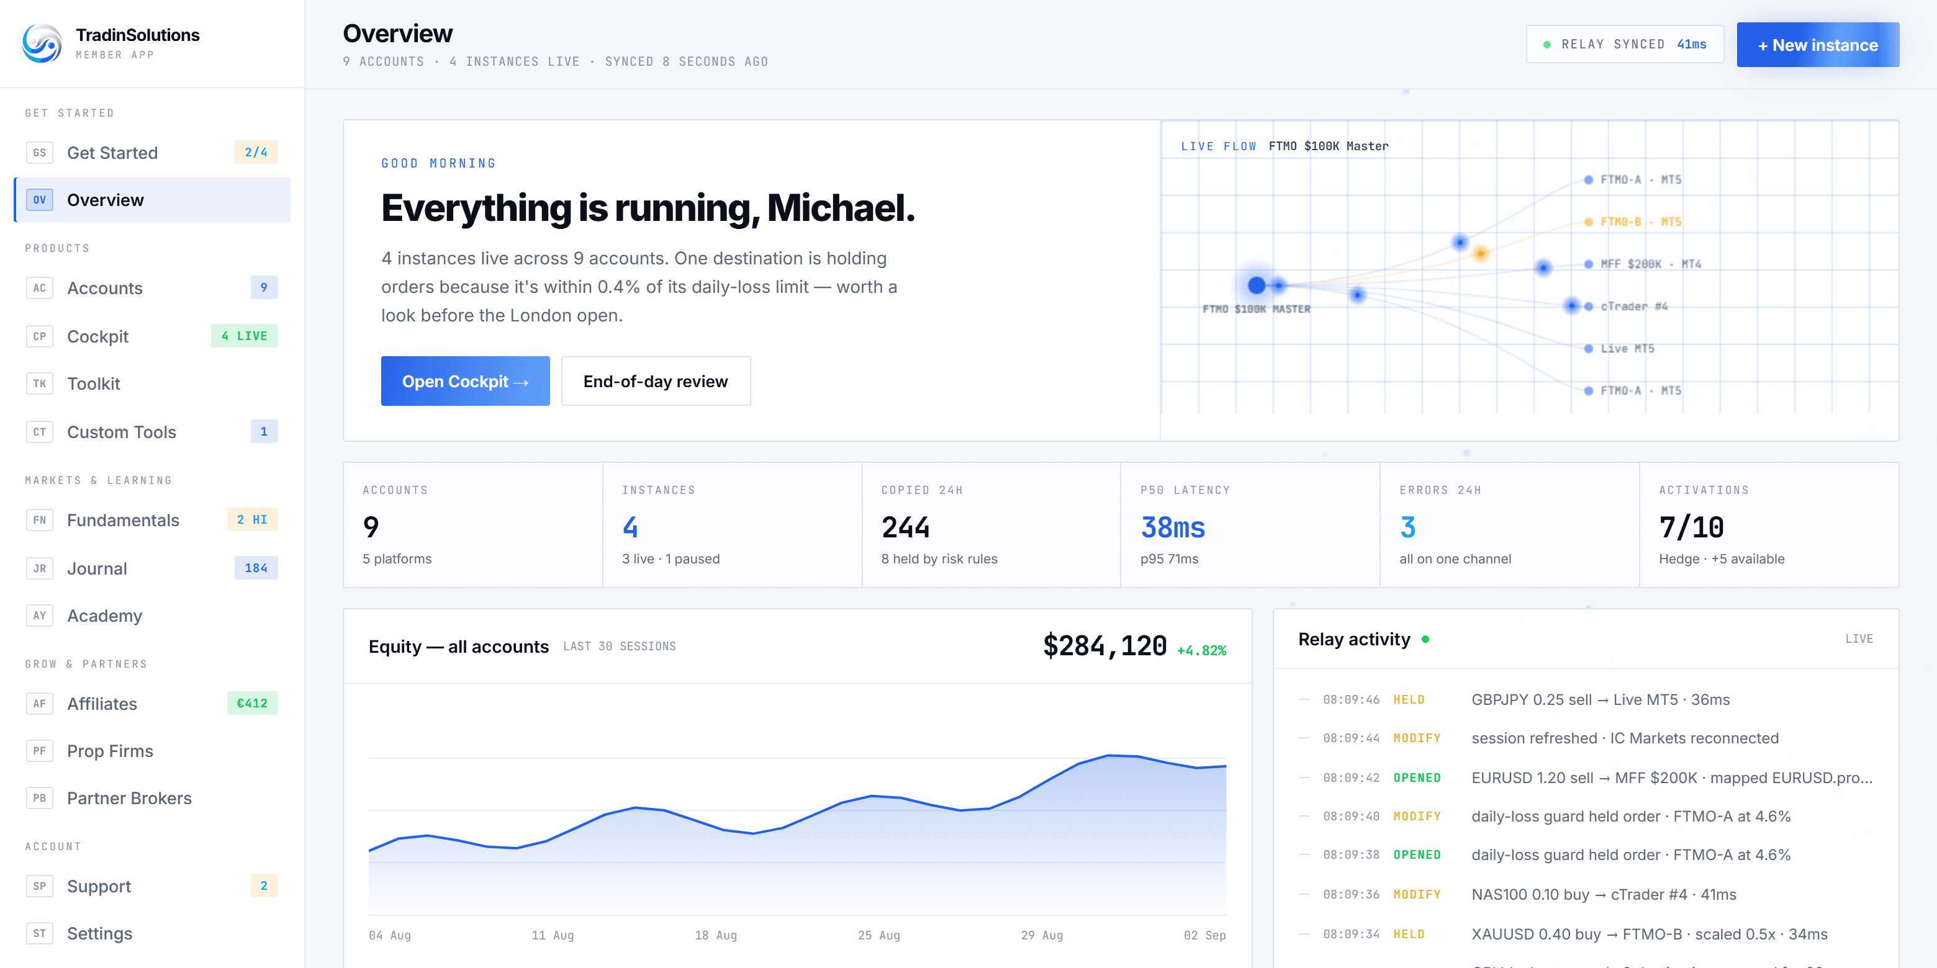Open Partner Brokers in the sidebar

[152, 797]
